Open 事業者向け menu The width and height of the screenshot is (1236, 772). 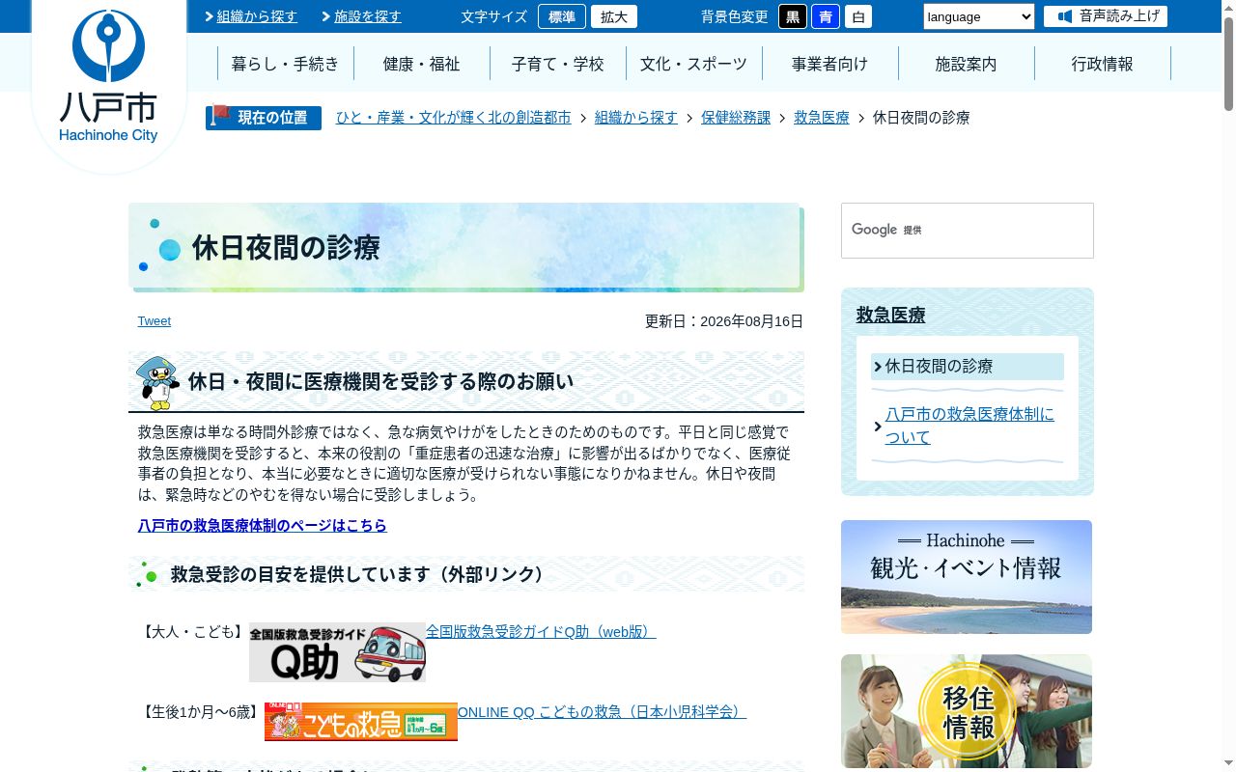click(829, 64)
